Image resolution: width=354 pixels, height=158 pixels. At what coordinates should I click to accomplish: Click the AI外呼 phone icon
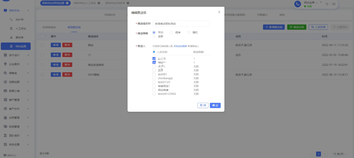tap(11, 20)
